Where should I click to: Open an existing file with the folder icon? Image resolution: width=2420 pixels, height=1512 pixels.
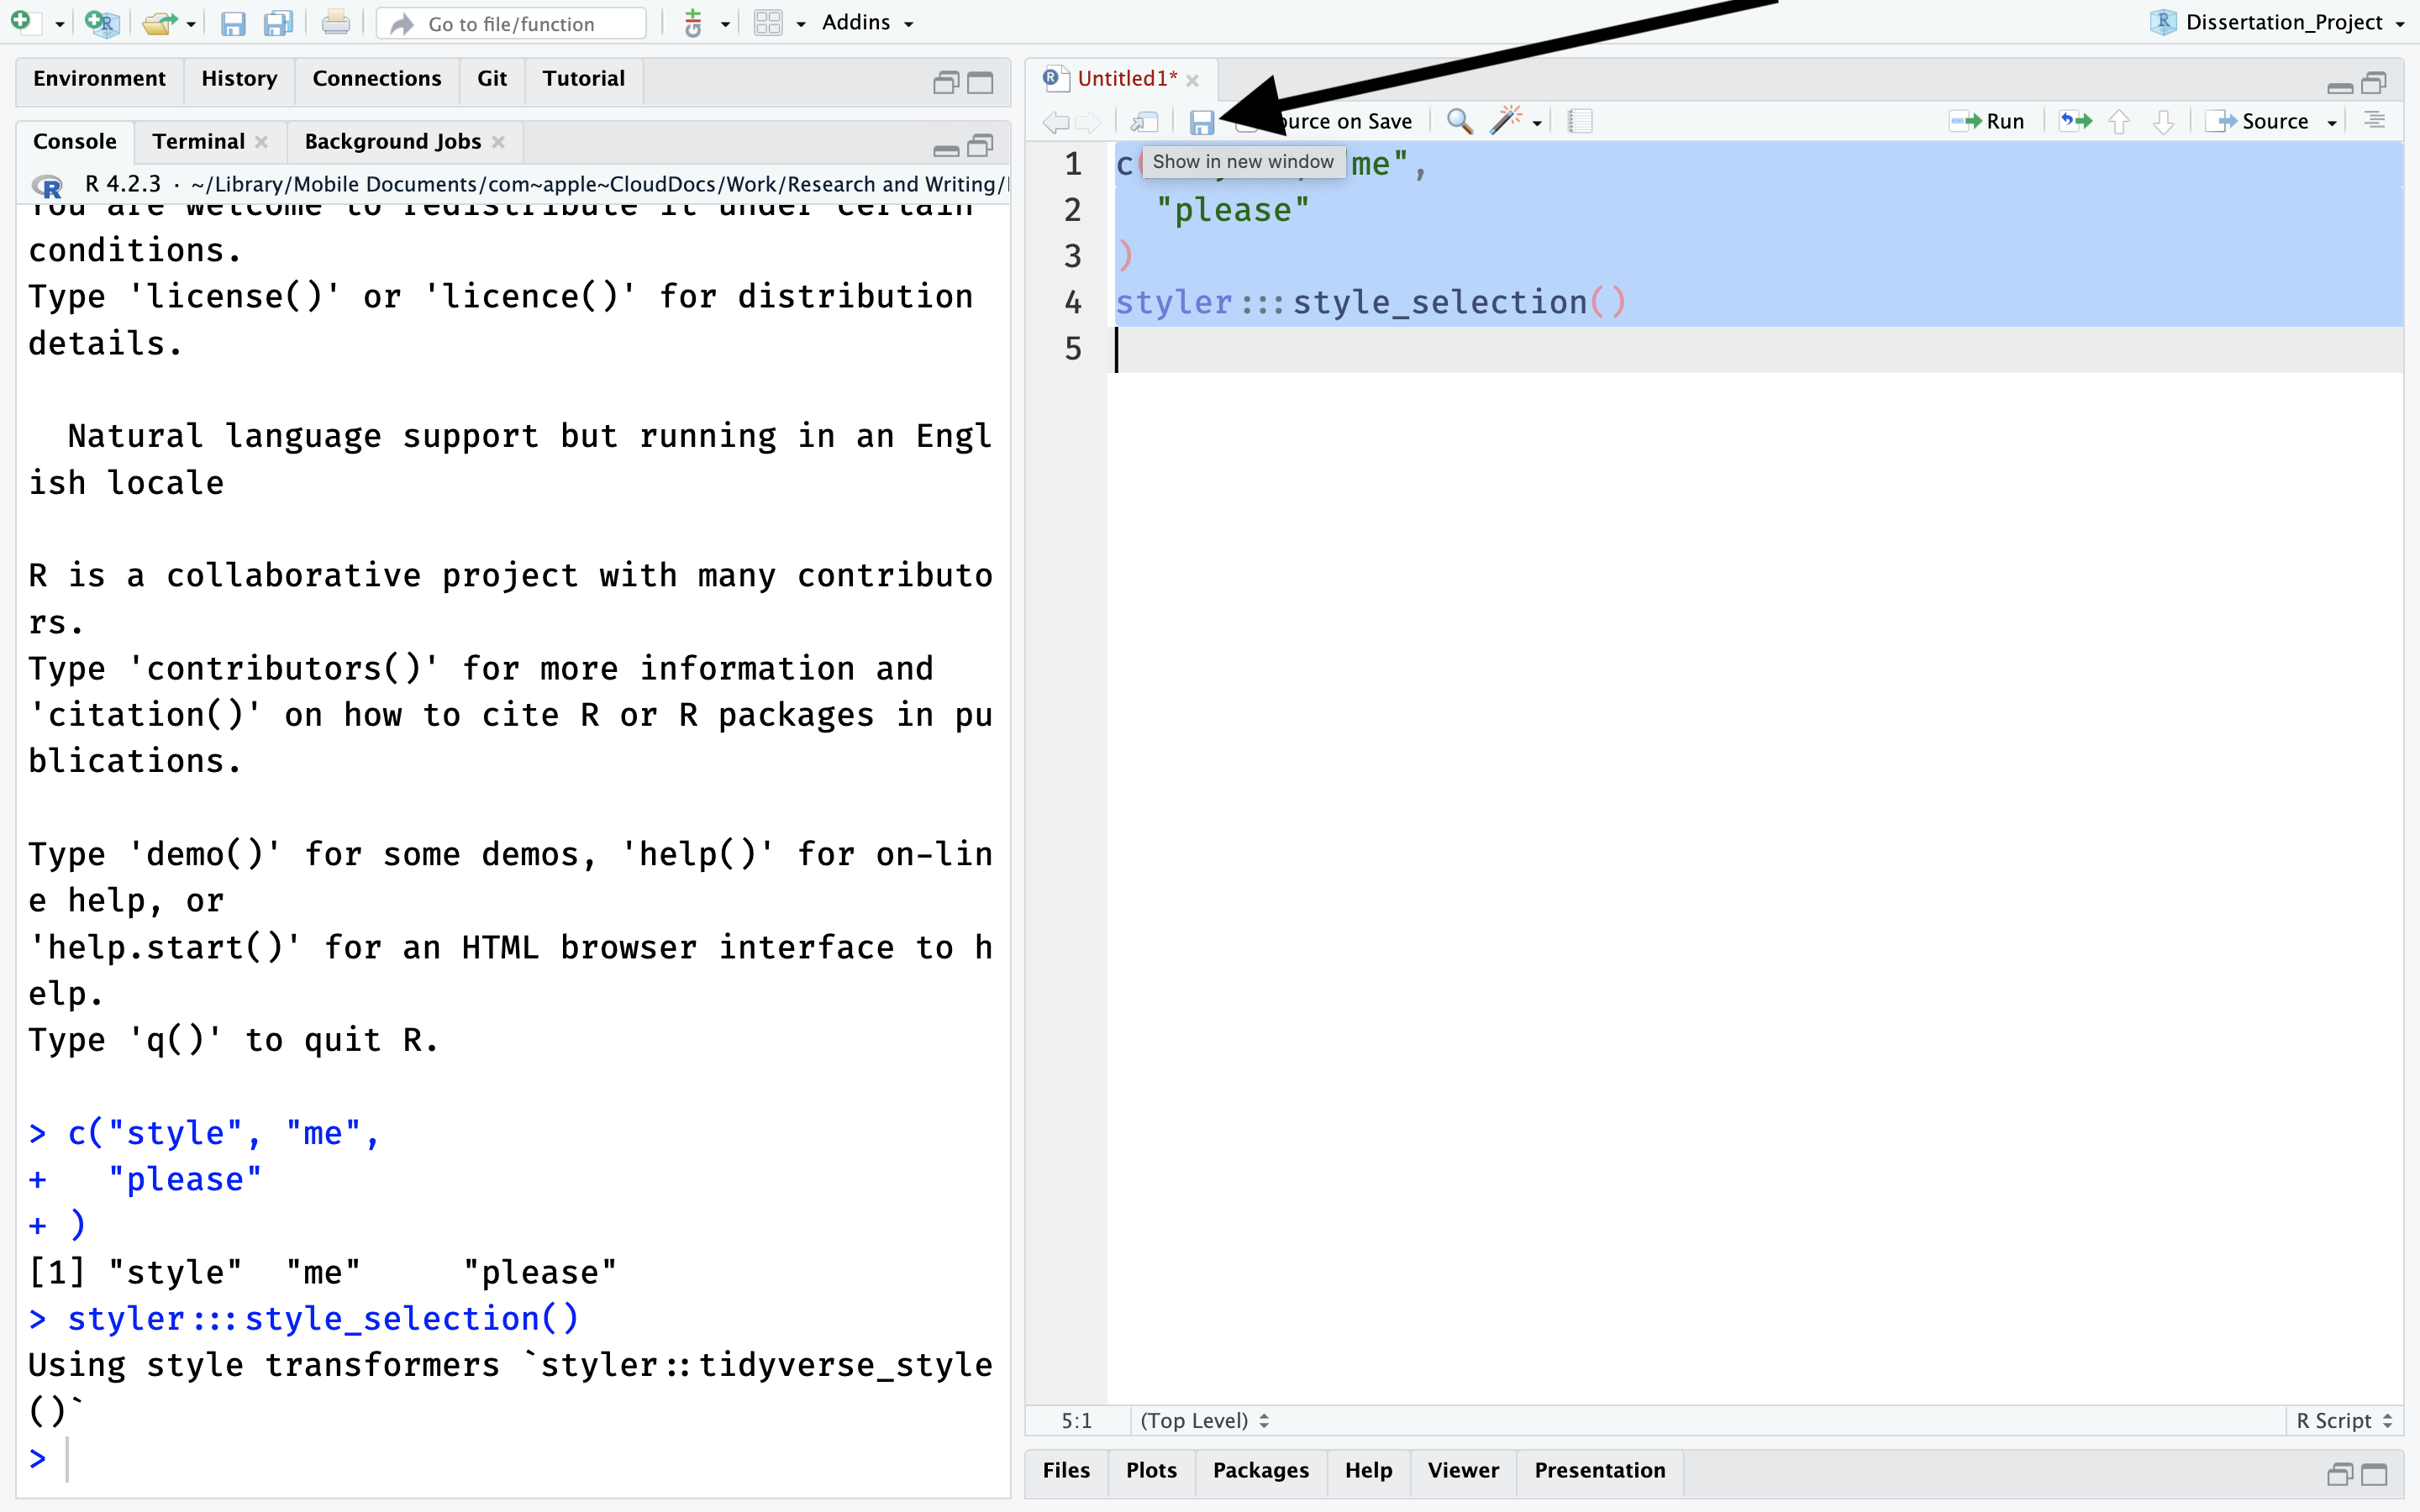(x=158, y=22)
